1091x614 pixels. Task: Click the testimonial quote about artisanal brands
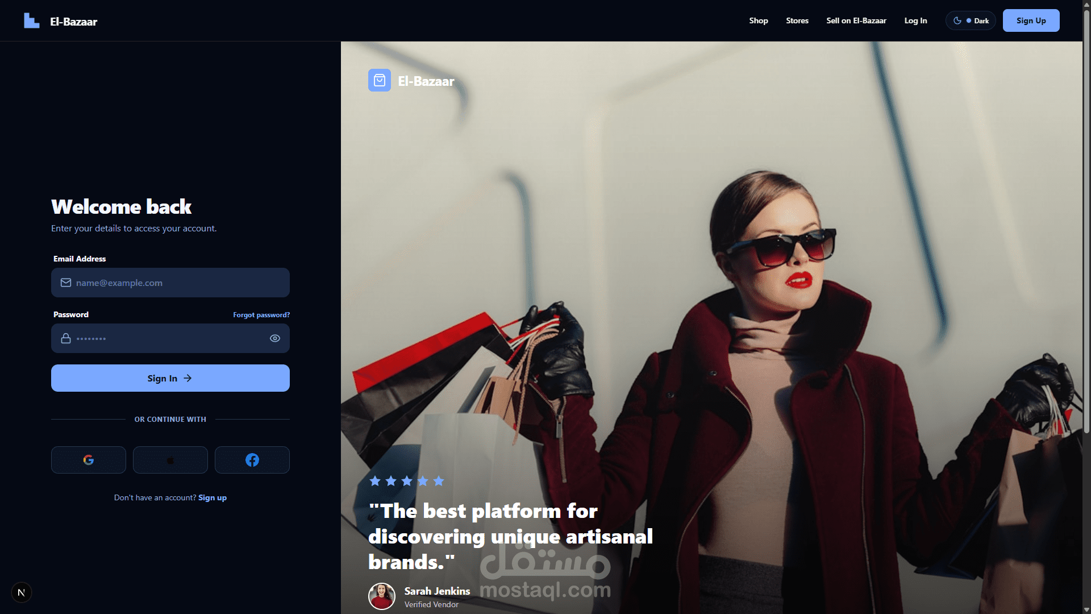[x=511, y=536]
